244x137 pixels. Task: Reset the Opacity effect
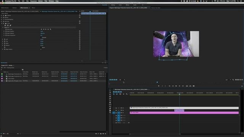click(80, 17)
